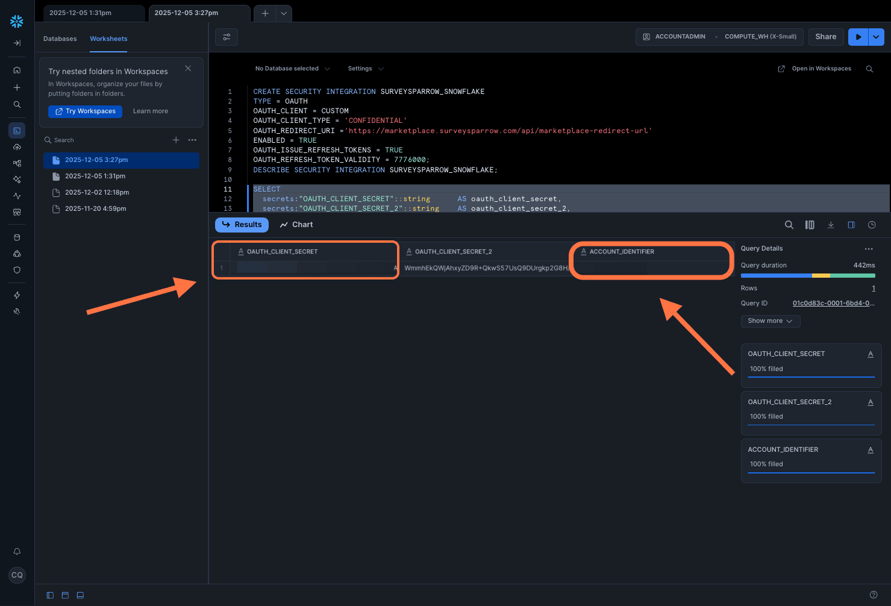
Task: Open worksheet 2025-12-02 12:18pm
Action: pos(97,193)
